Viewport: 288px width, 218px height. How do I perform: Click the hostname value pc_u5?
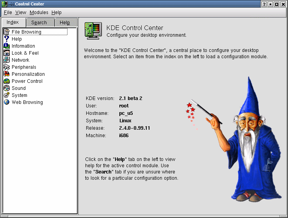click(x=126, y=113)
